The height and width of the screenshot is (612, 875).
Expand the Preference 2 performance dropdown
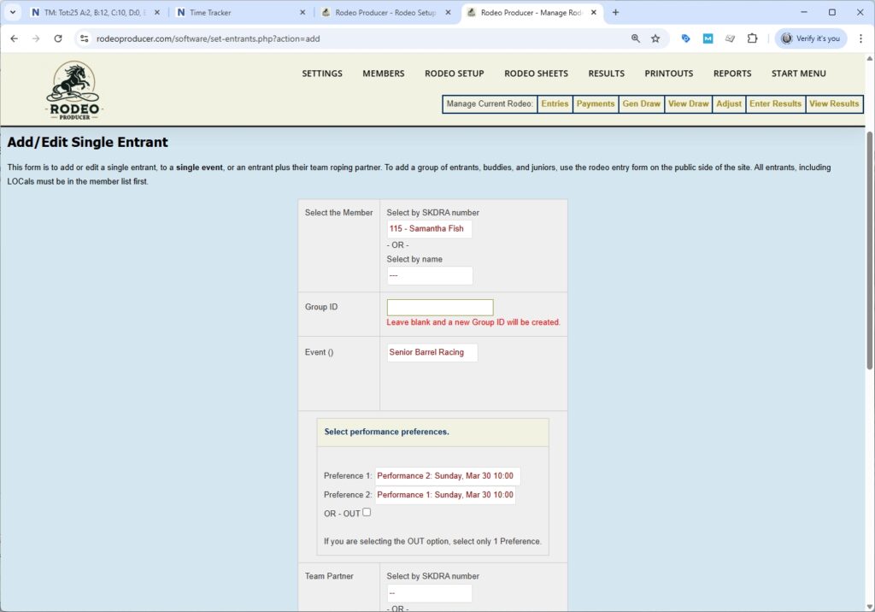[445, 495]
